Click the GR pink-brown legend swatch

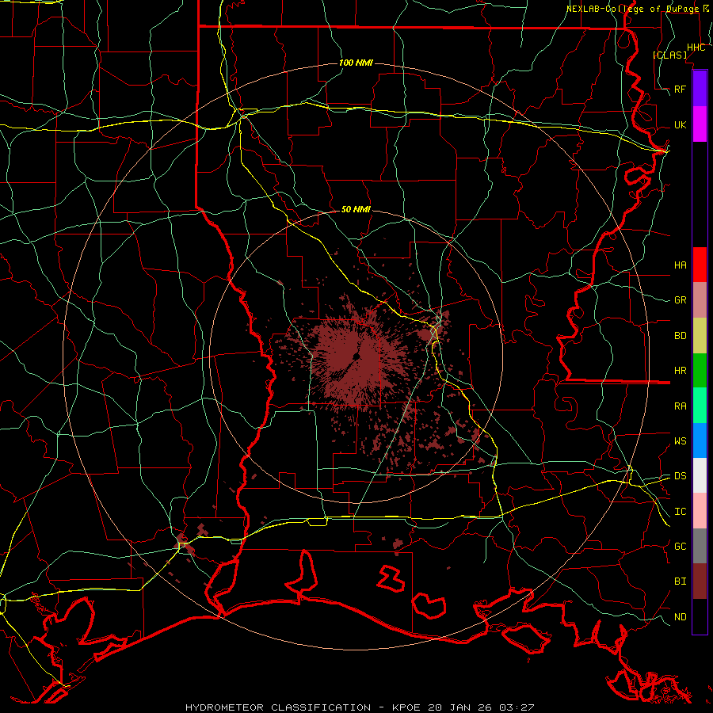(700, 300)
